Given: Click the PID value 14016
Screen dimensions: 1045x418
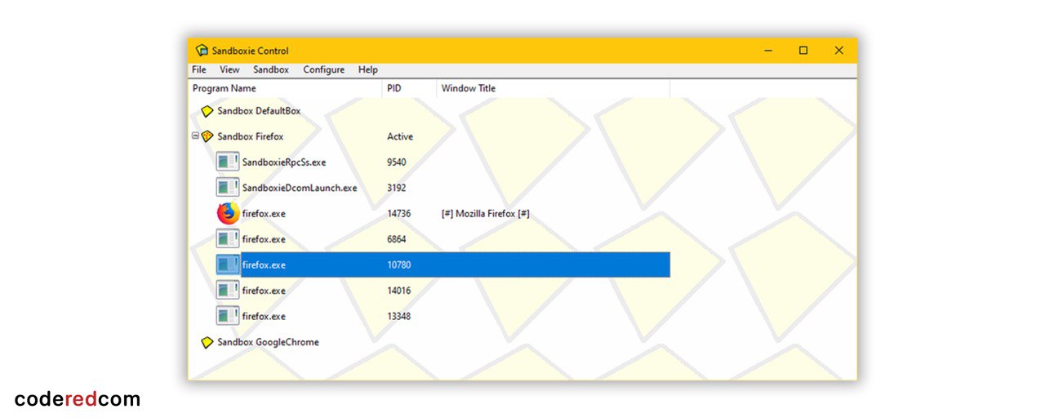Looking at the screenshot, I should point(398,291).
